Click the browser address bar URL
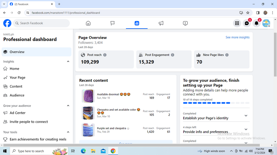277x155 pixels. [66, 13]
